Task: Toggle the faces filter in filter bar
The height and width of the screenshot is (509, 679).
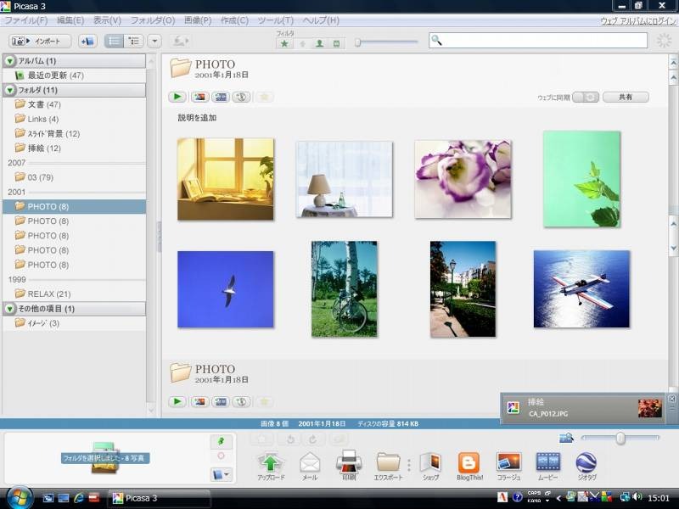Action: click(320, 43)
